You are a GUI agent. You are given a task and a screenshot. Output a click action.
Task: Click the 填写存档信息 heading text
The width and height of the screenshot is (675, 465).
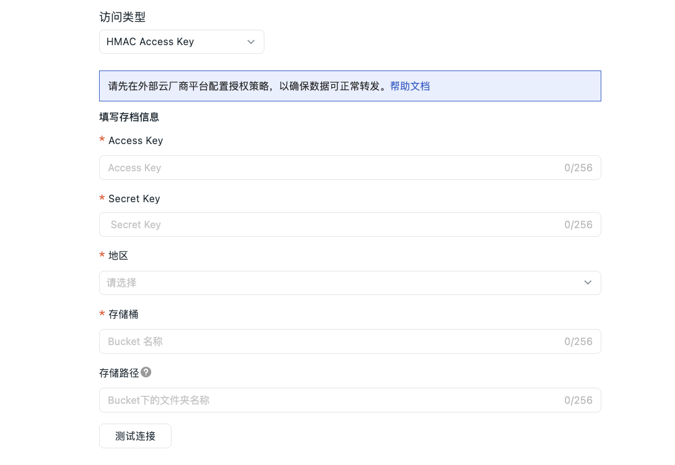tap(129, 117)
